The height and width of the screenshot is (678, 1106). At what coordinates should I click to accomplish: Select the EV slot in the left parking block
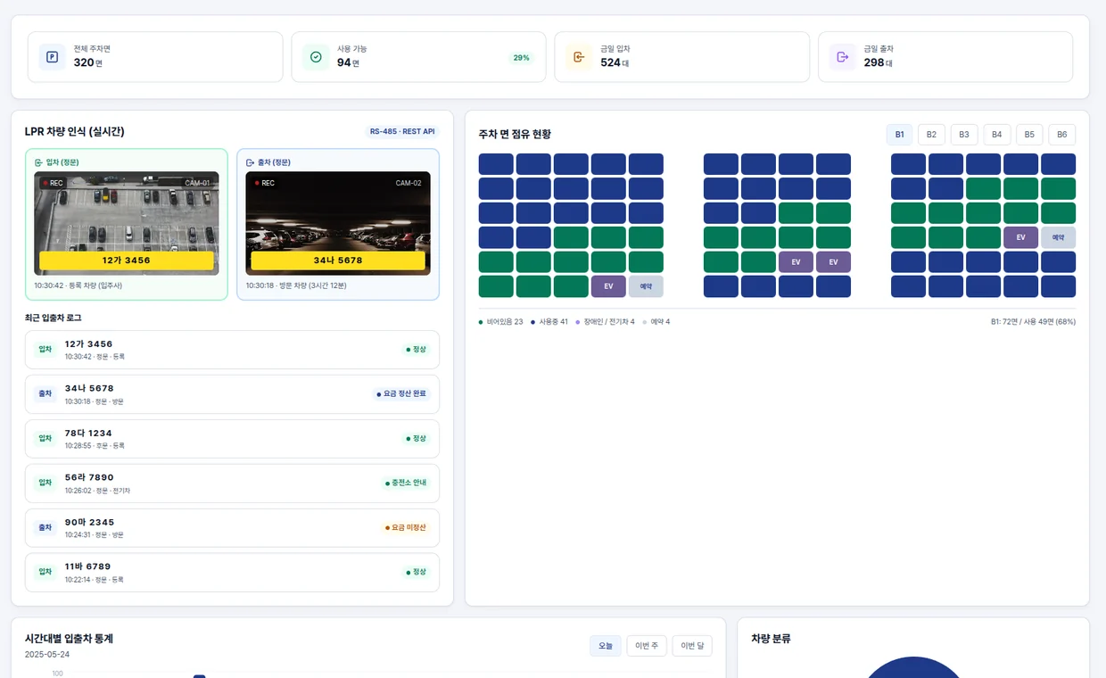click(608, 286)
